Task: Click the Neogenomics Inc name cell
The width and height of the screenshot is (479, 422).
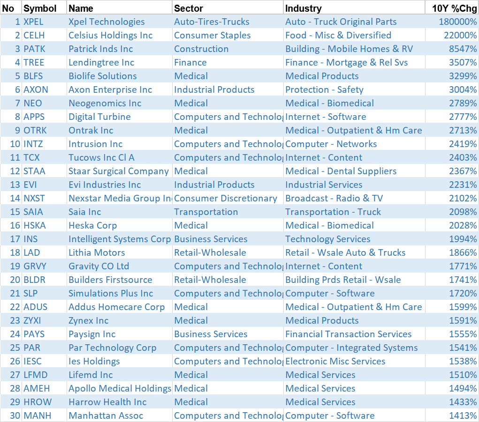Action: (x=119, y=103)
